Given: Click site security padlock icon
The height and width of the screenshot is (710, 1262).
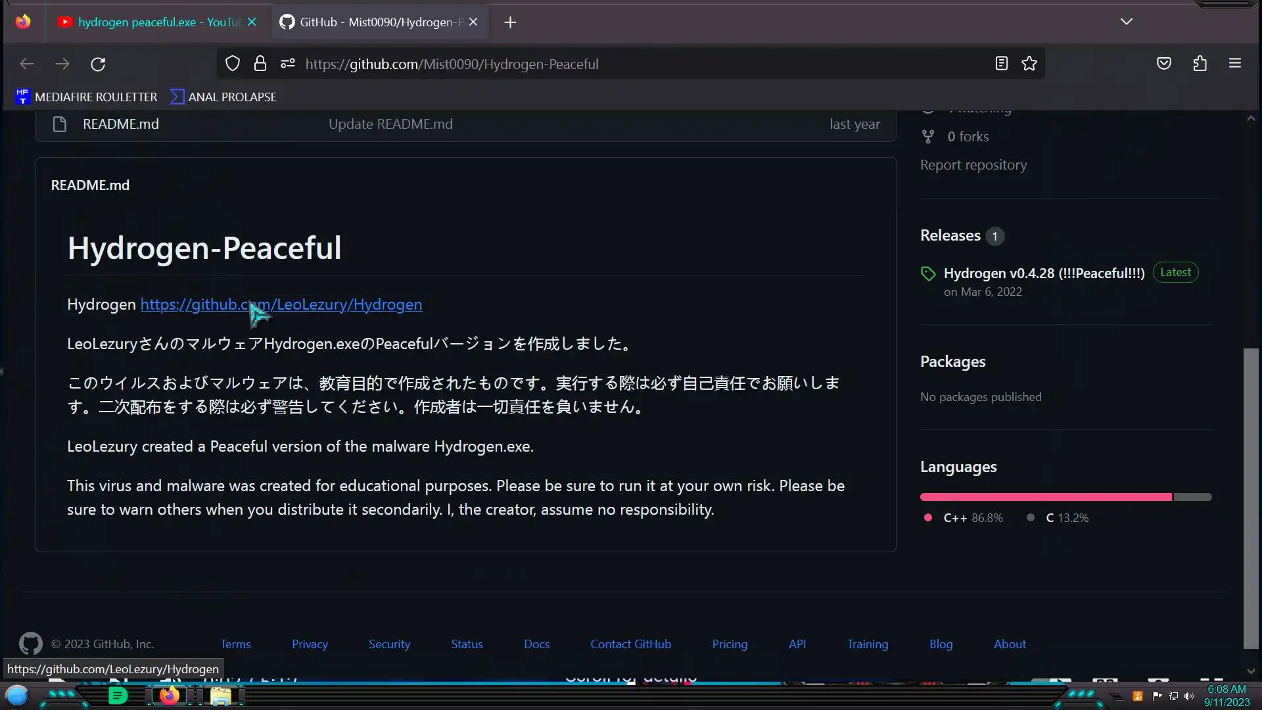Looking at the screenshot, I should pyautogui.click(x=260, y=63).
